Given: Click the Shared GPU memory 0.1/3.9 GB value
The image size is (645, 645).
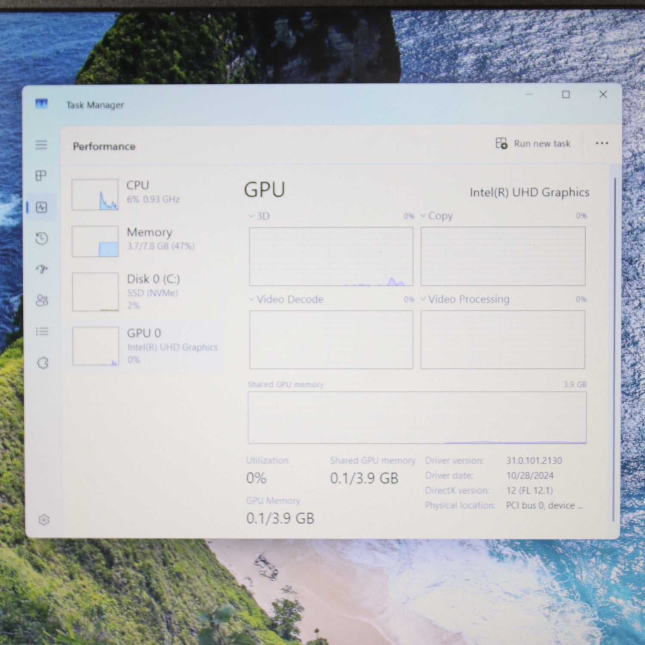Looking at the screenshot, I should (x=365, y=478).
